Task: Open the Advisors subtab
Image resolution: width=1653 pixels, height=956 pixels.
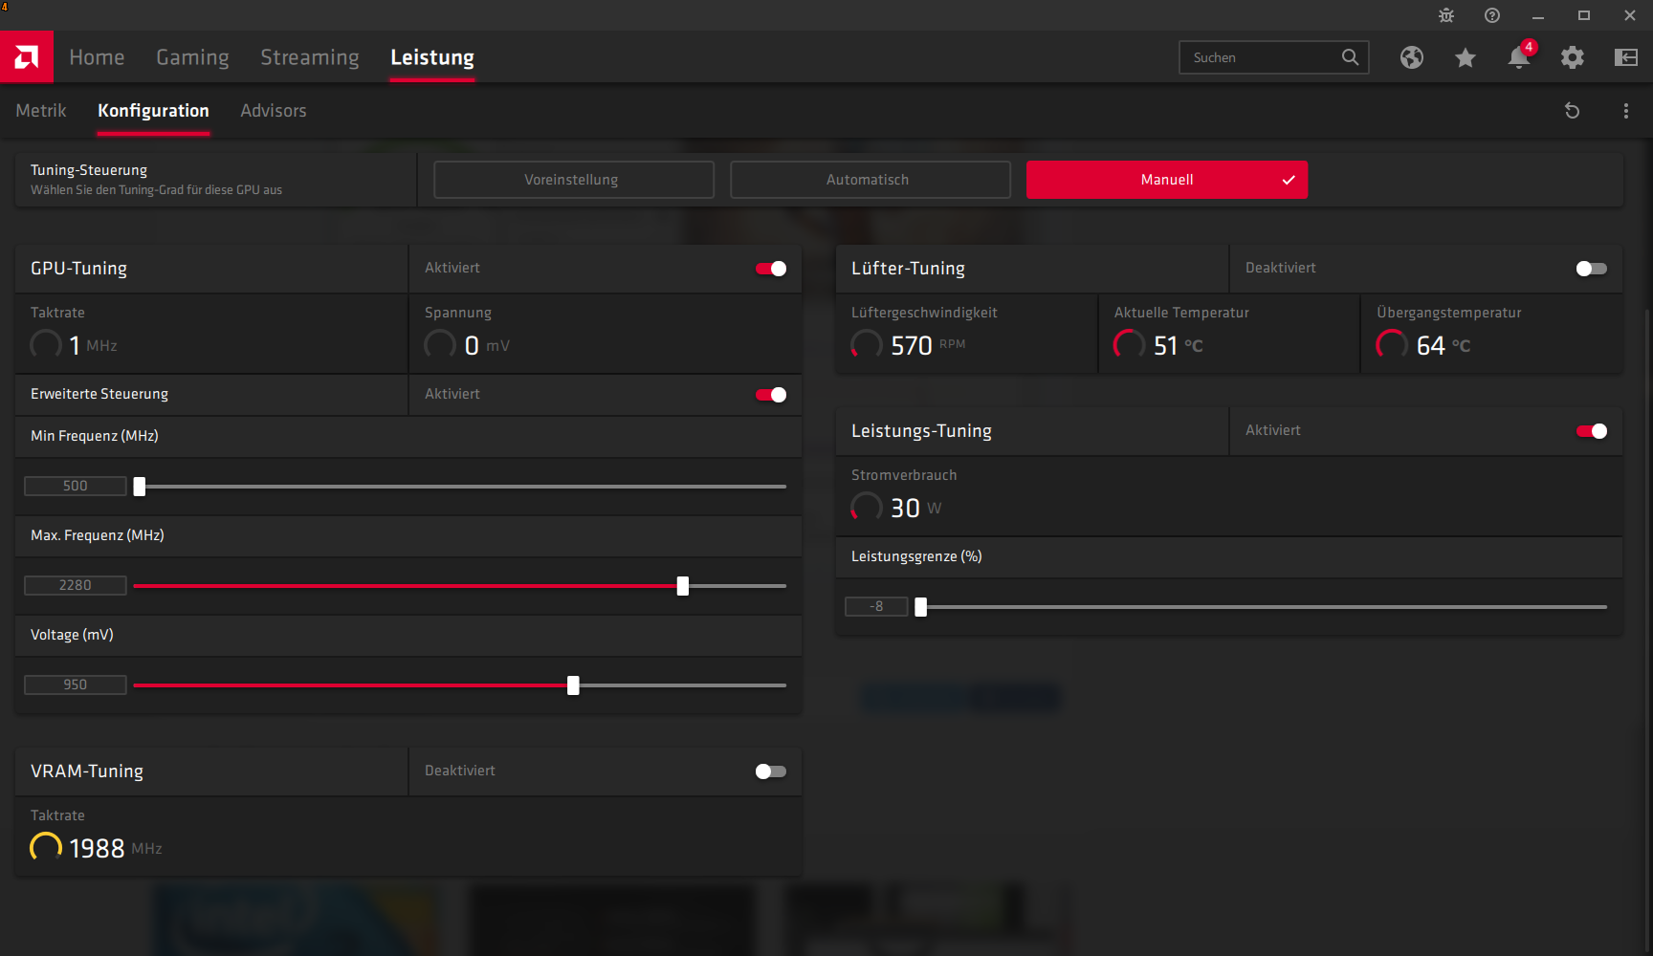Action: click(x=274, y=111)
